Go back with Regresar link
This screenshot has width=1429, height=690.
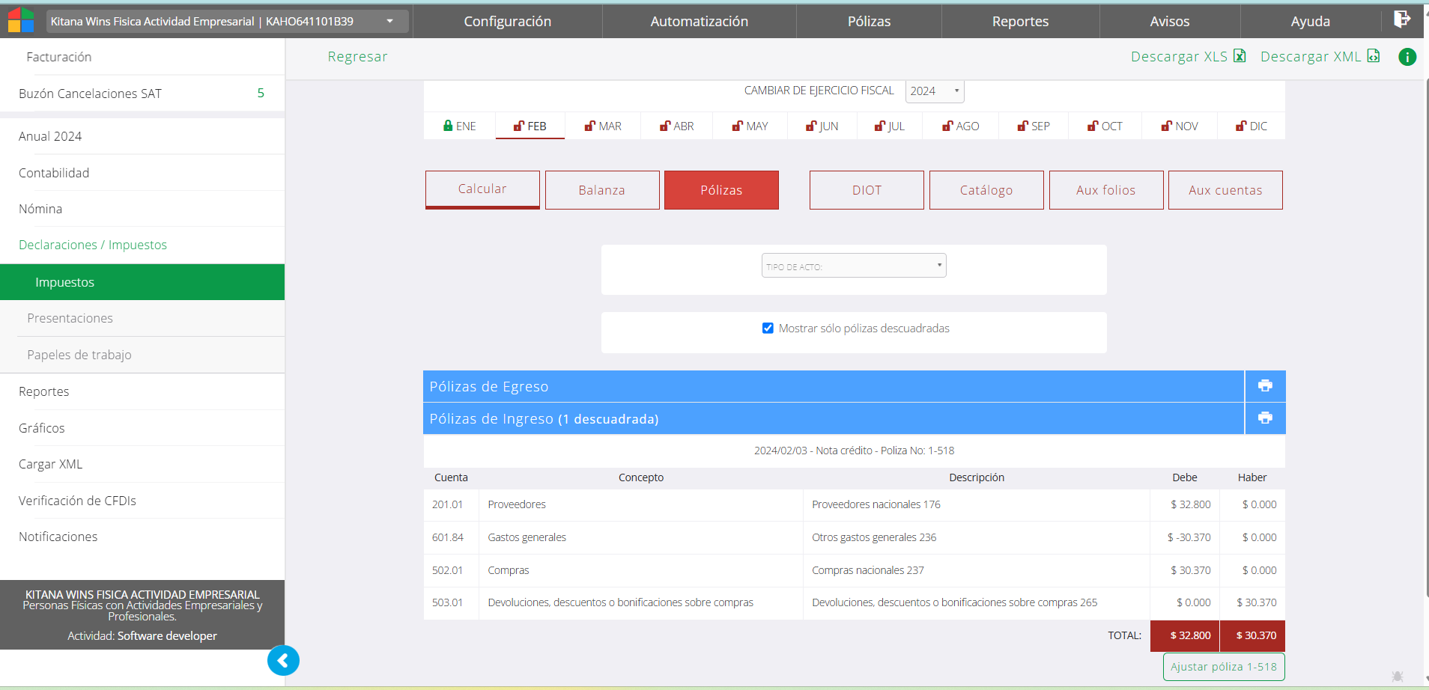pos(357,57)
